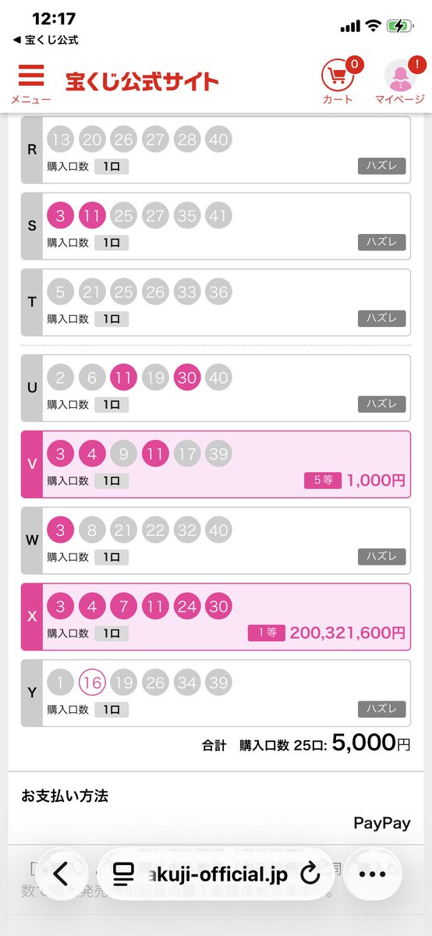Tap the 1等 prize badge in row X
The height and width of the screenshot is (936, 432).
267,633
